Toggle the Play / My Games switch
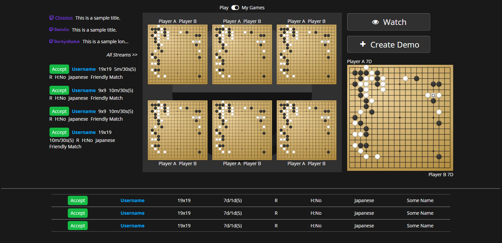The image size is (502, 243). click(x=235, y=8)
